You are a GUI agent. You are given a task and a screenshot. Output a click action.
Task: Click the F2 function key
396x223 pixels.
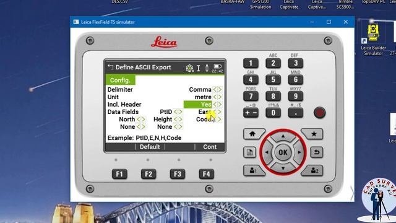tap(148, 174)
